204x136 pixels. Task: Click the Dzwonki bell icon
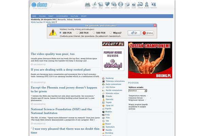103,99
